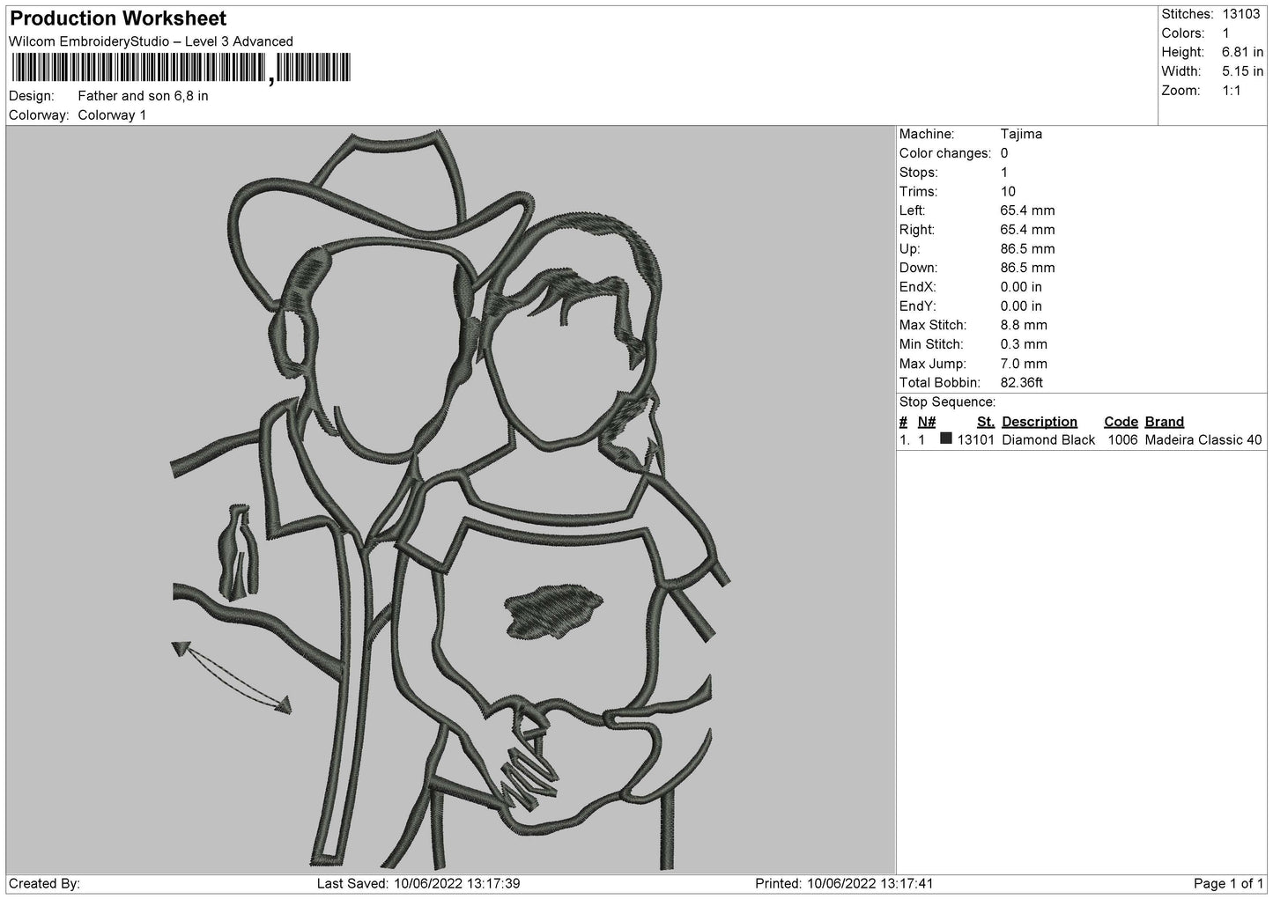Click the 'Colors:' label
Image resolution: width=1273 pixels, height=899 pixels.
point(1183,33)
